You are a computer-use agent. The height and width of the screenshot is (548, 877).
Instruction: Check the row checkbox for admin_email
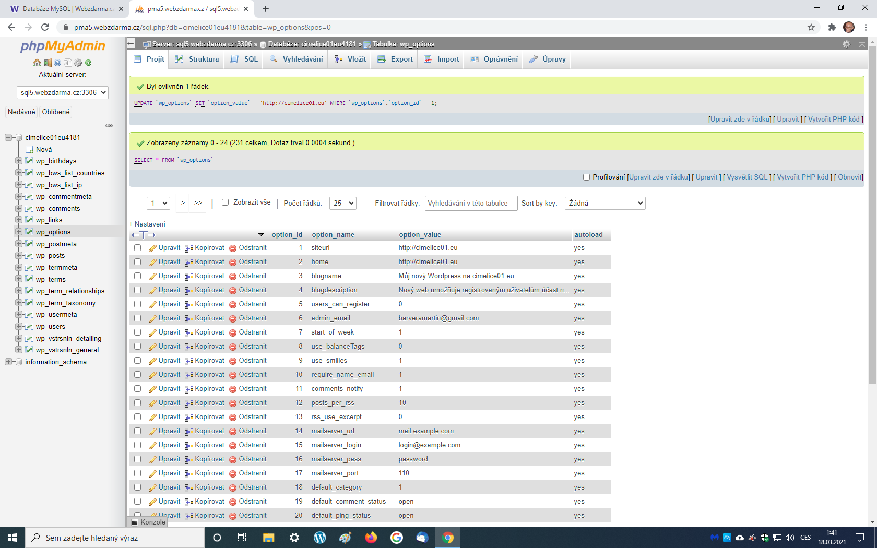pyautogui.click(x=138, y=318)
